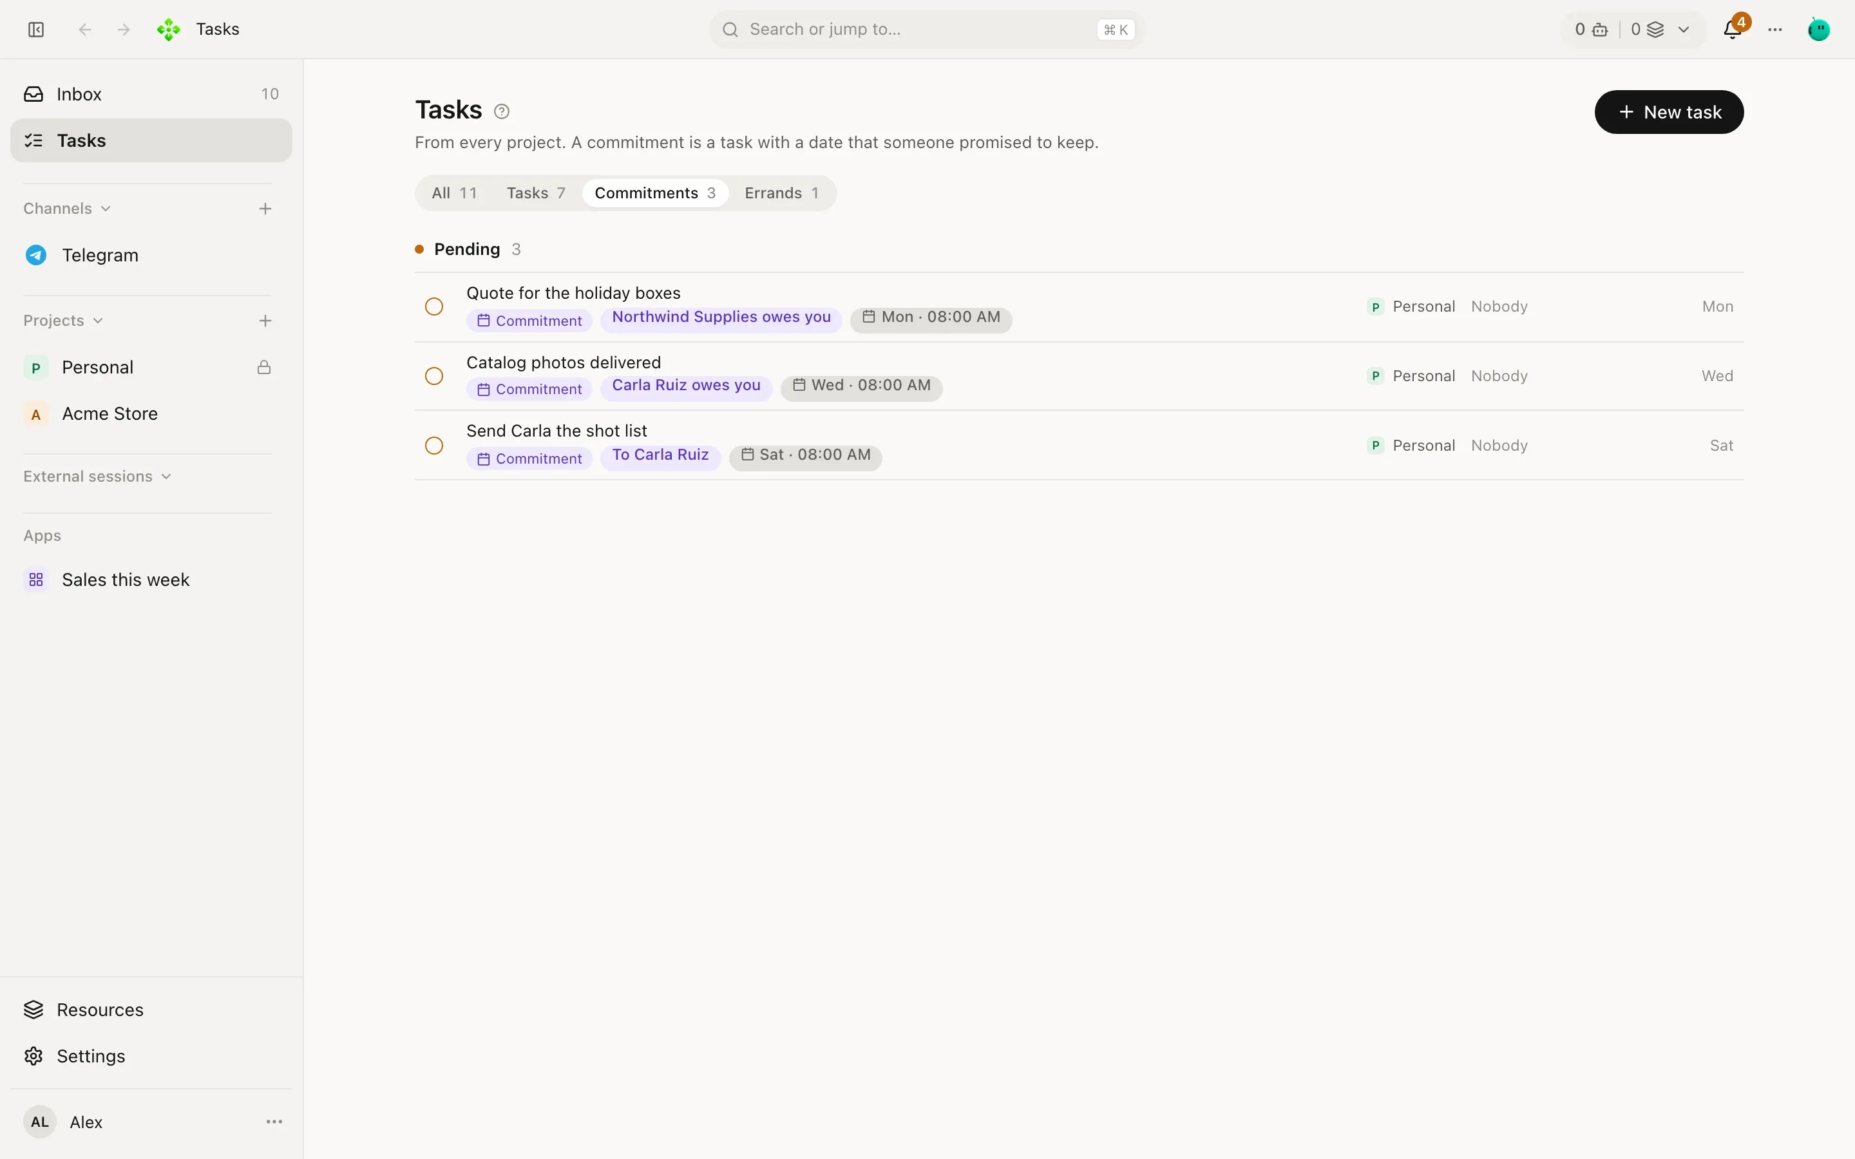Image resolution: width=1855 pixels, height=1159 pixels.
Task: Click the Inbox tray icon
Action: pos(33,93)
